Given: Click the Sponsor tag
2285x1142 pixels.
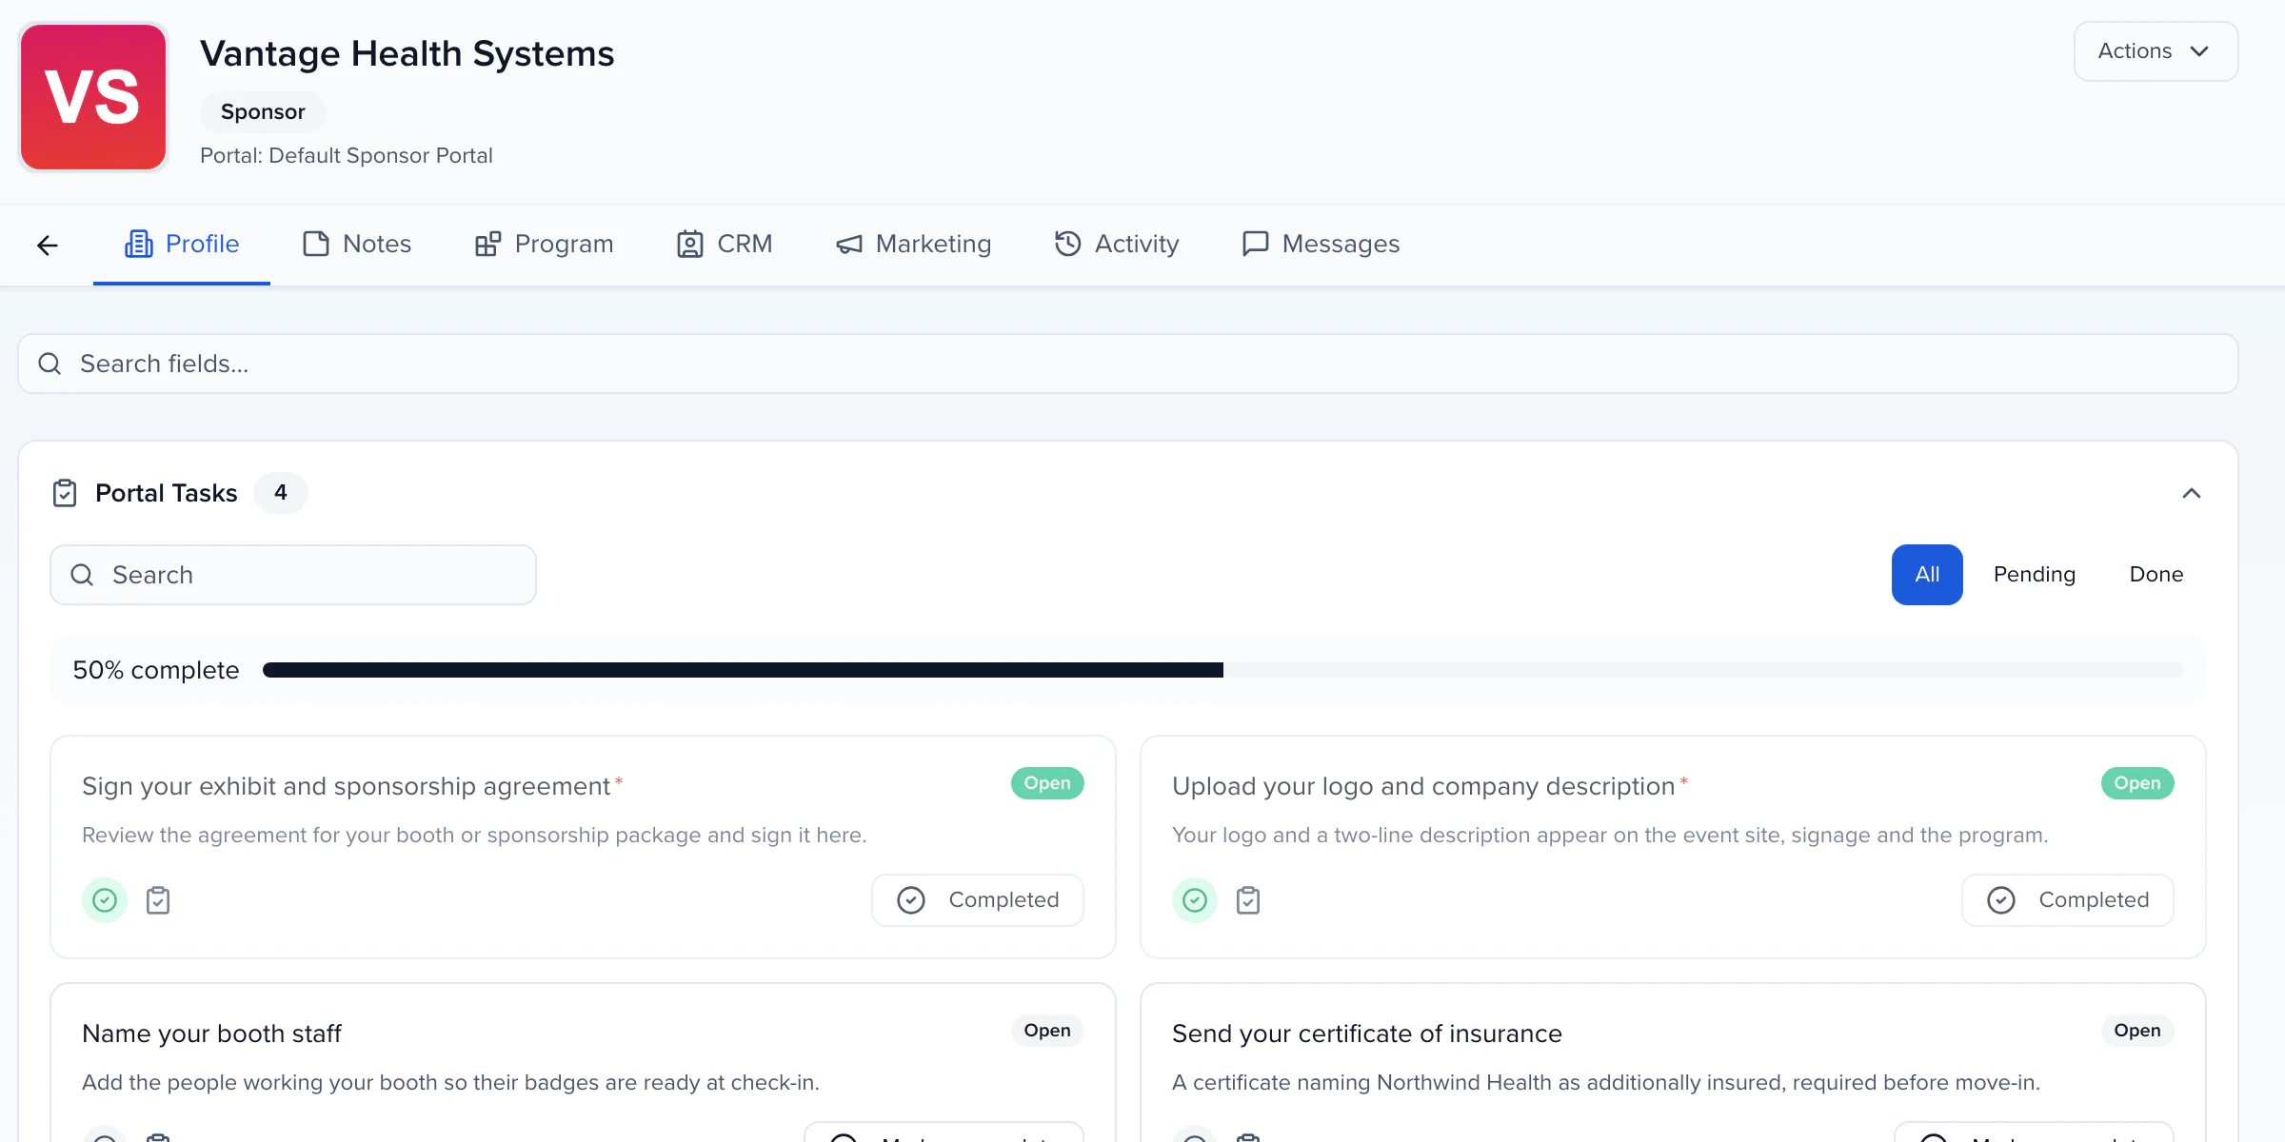Looking at the screenshot, I should point(263,111).
